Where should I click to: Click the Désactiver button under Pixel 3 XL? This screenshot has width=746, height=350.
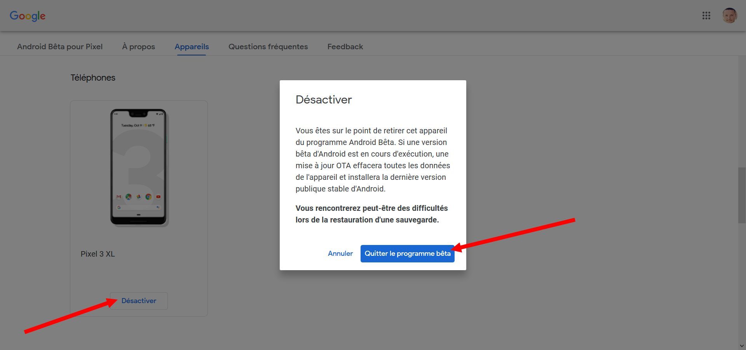(139, 301)
